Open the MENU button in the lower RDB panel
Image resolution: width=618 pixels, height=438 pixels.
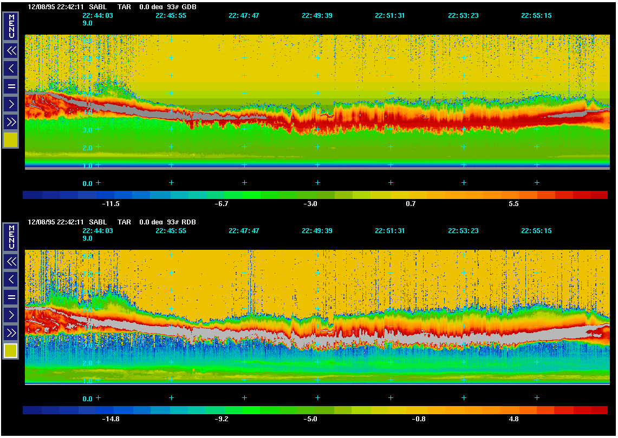[x=11, y=237]
